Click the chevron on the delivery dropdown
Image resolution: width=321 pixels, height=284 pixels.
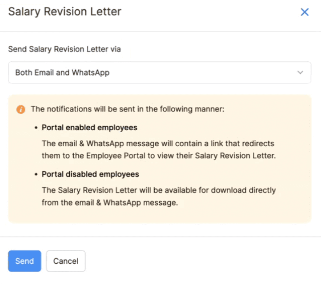pos(300,73)
